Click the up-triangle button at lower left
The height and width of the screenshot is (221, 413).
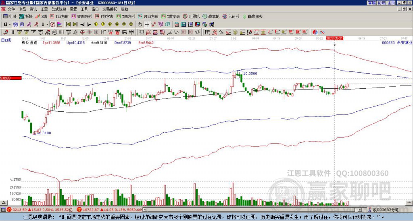pyautogui.click(x=3, y=202)
